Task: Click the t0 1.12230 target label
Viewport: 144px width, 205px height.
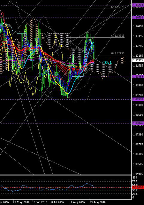Action: coord(118,53)
